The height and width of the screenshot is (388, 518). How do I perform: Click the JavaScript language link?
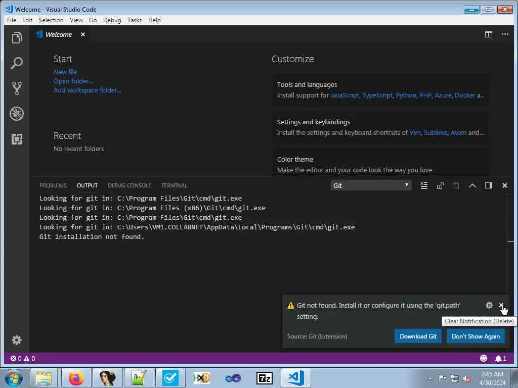tap(344, 95)
